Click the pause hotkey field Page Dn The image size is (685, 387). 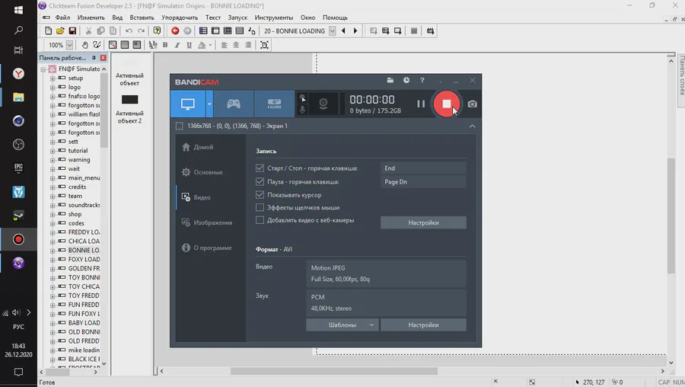[423, 182]
